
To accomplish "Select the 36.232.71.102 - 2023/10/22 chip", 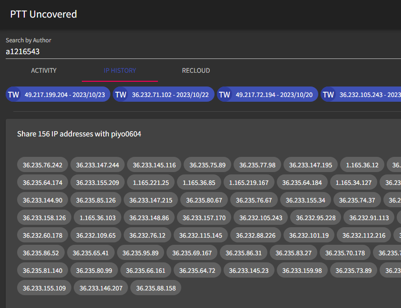I will point(170,95).
